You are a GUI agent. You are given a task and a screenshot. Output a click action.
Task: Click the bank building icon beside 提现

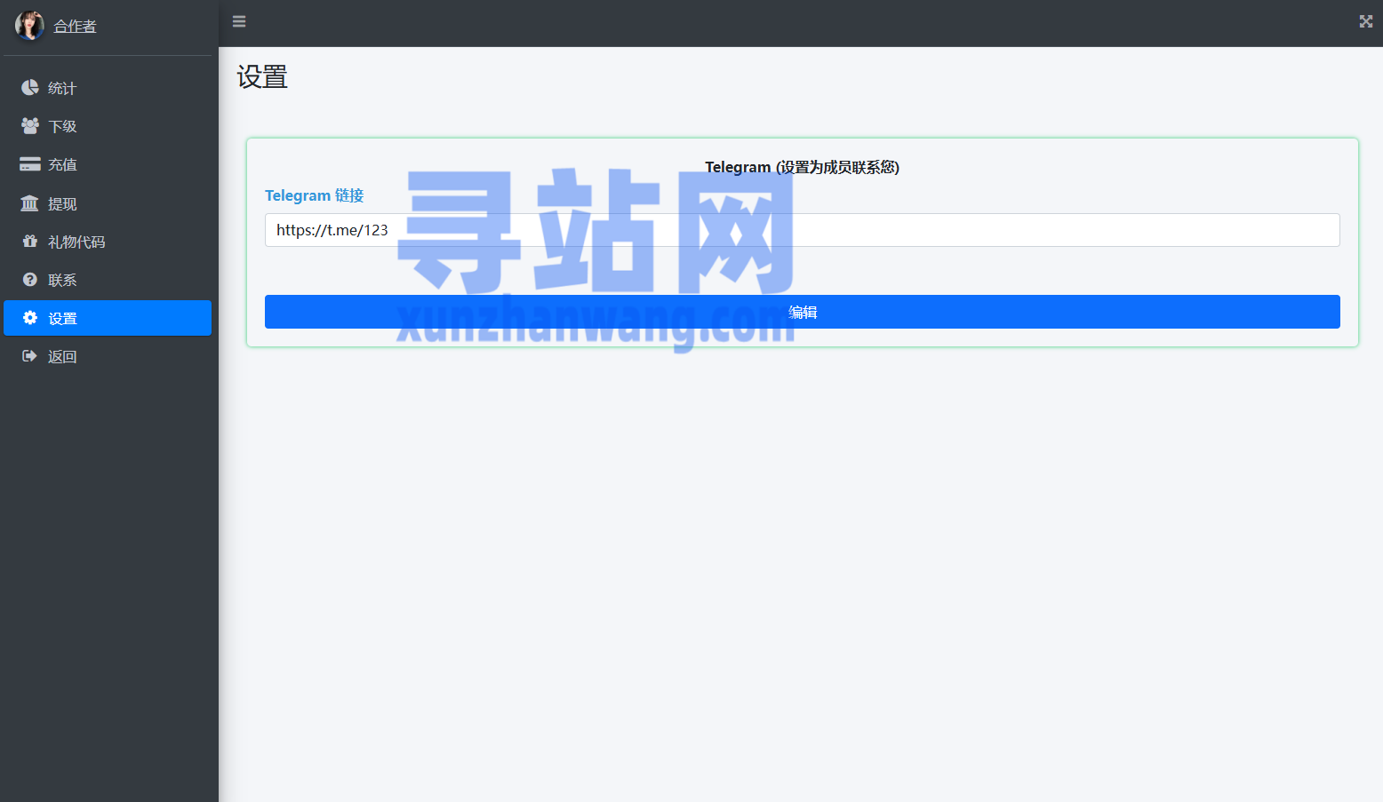point(29,203)
